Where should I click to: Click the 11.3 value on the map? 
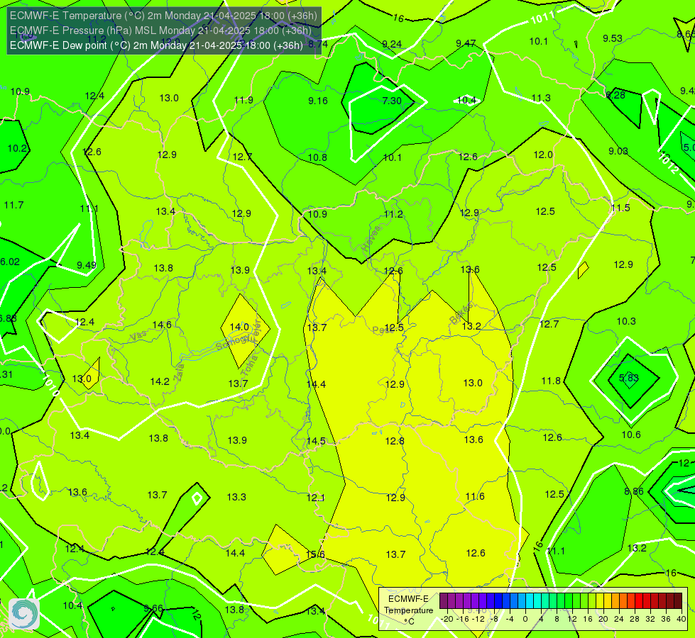pyautogui.click(x=541, y=99)
